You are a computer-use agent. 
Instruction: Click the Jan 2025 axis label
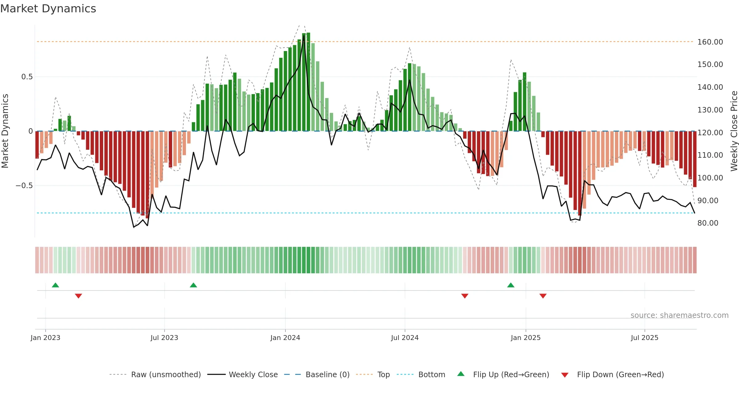click(526, 338)
